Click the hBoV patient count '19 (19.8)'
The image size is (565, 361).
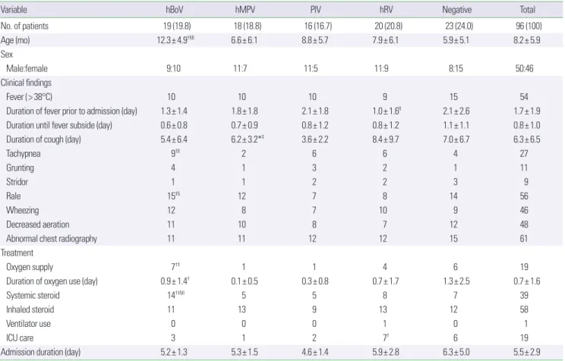(x=177, y=26)
